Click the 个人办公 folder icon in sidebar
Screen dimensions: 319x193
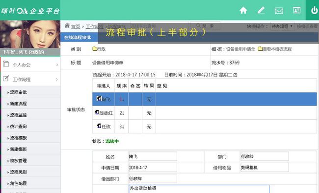[6, 64]
